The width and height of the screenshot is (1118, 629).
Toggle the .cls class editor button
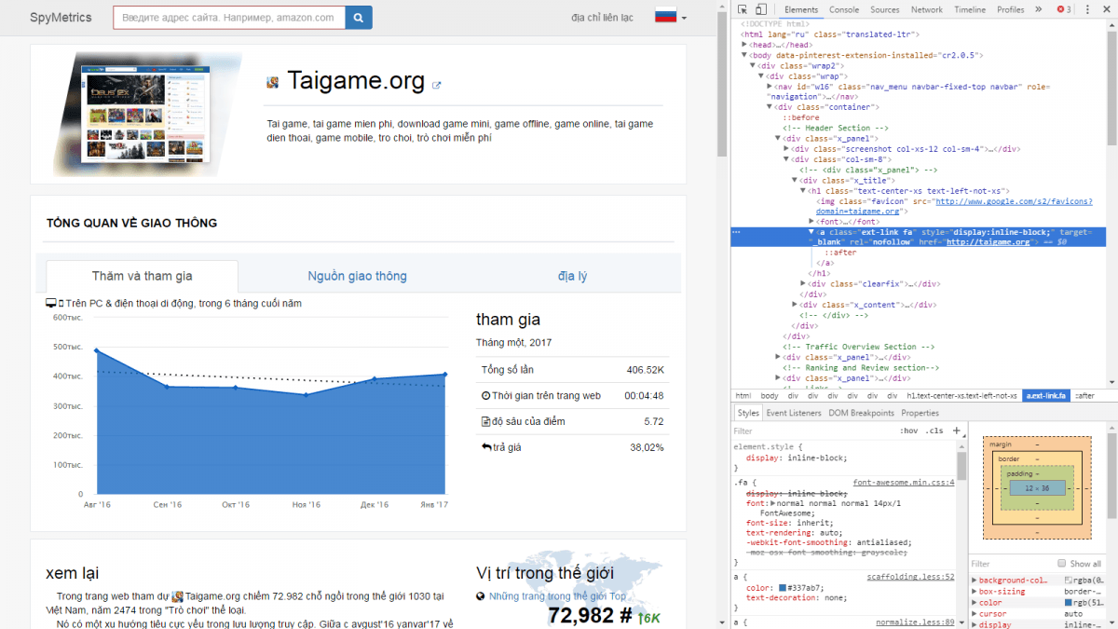tap(934, 431)
